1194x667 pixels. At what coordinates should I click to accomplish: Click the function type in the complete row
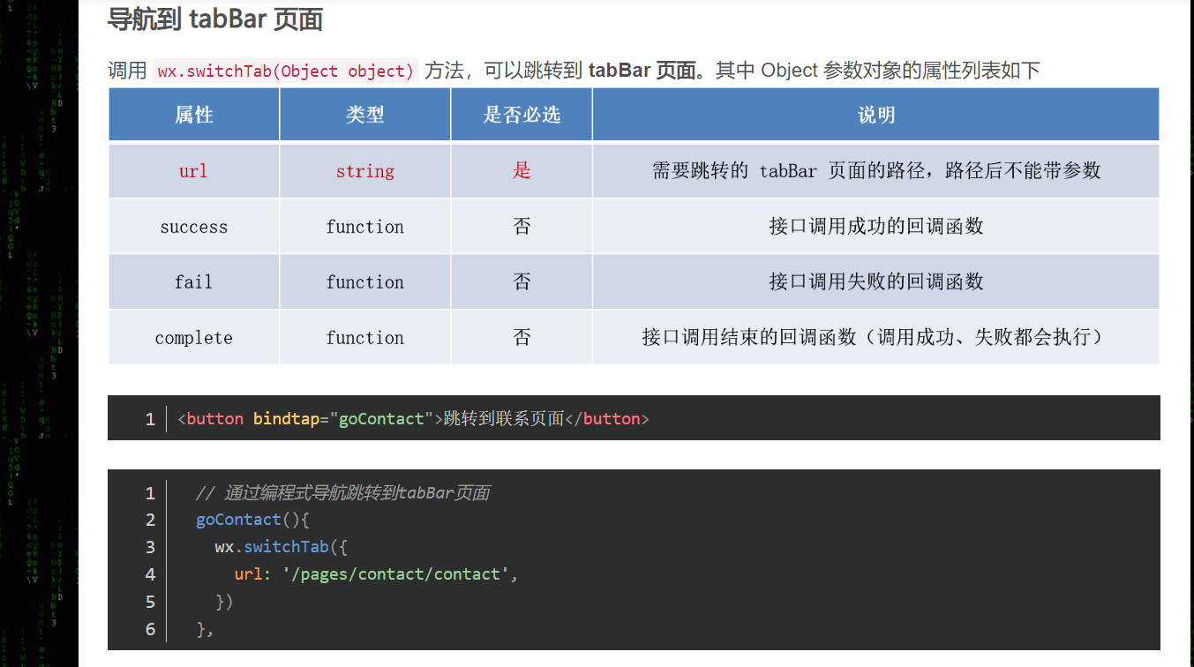[x=365, y=338]
